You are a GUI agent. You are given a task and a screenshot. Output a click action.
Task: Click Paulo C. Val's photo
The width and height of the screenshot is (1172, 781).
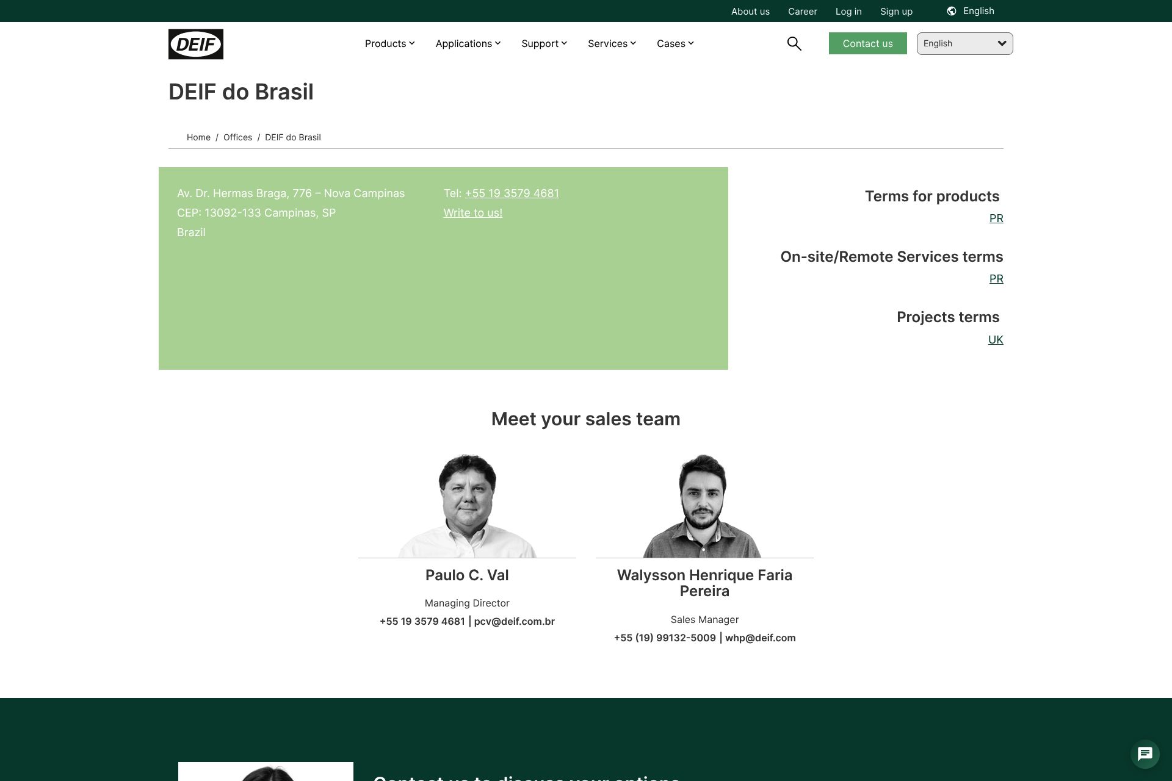coord(467,505)
